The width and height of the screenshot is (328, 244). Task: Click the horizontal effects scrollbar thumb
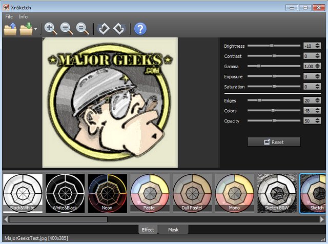[58, 219]
